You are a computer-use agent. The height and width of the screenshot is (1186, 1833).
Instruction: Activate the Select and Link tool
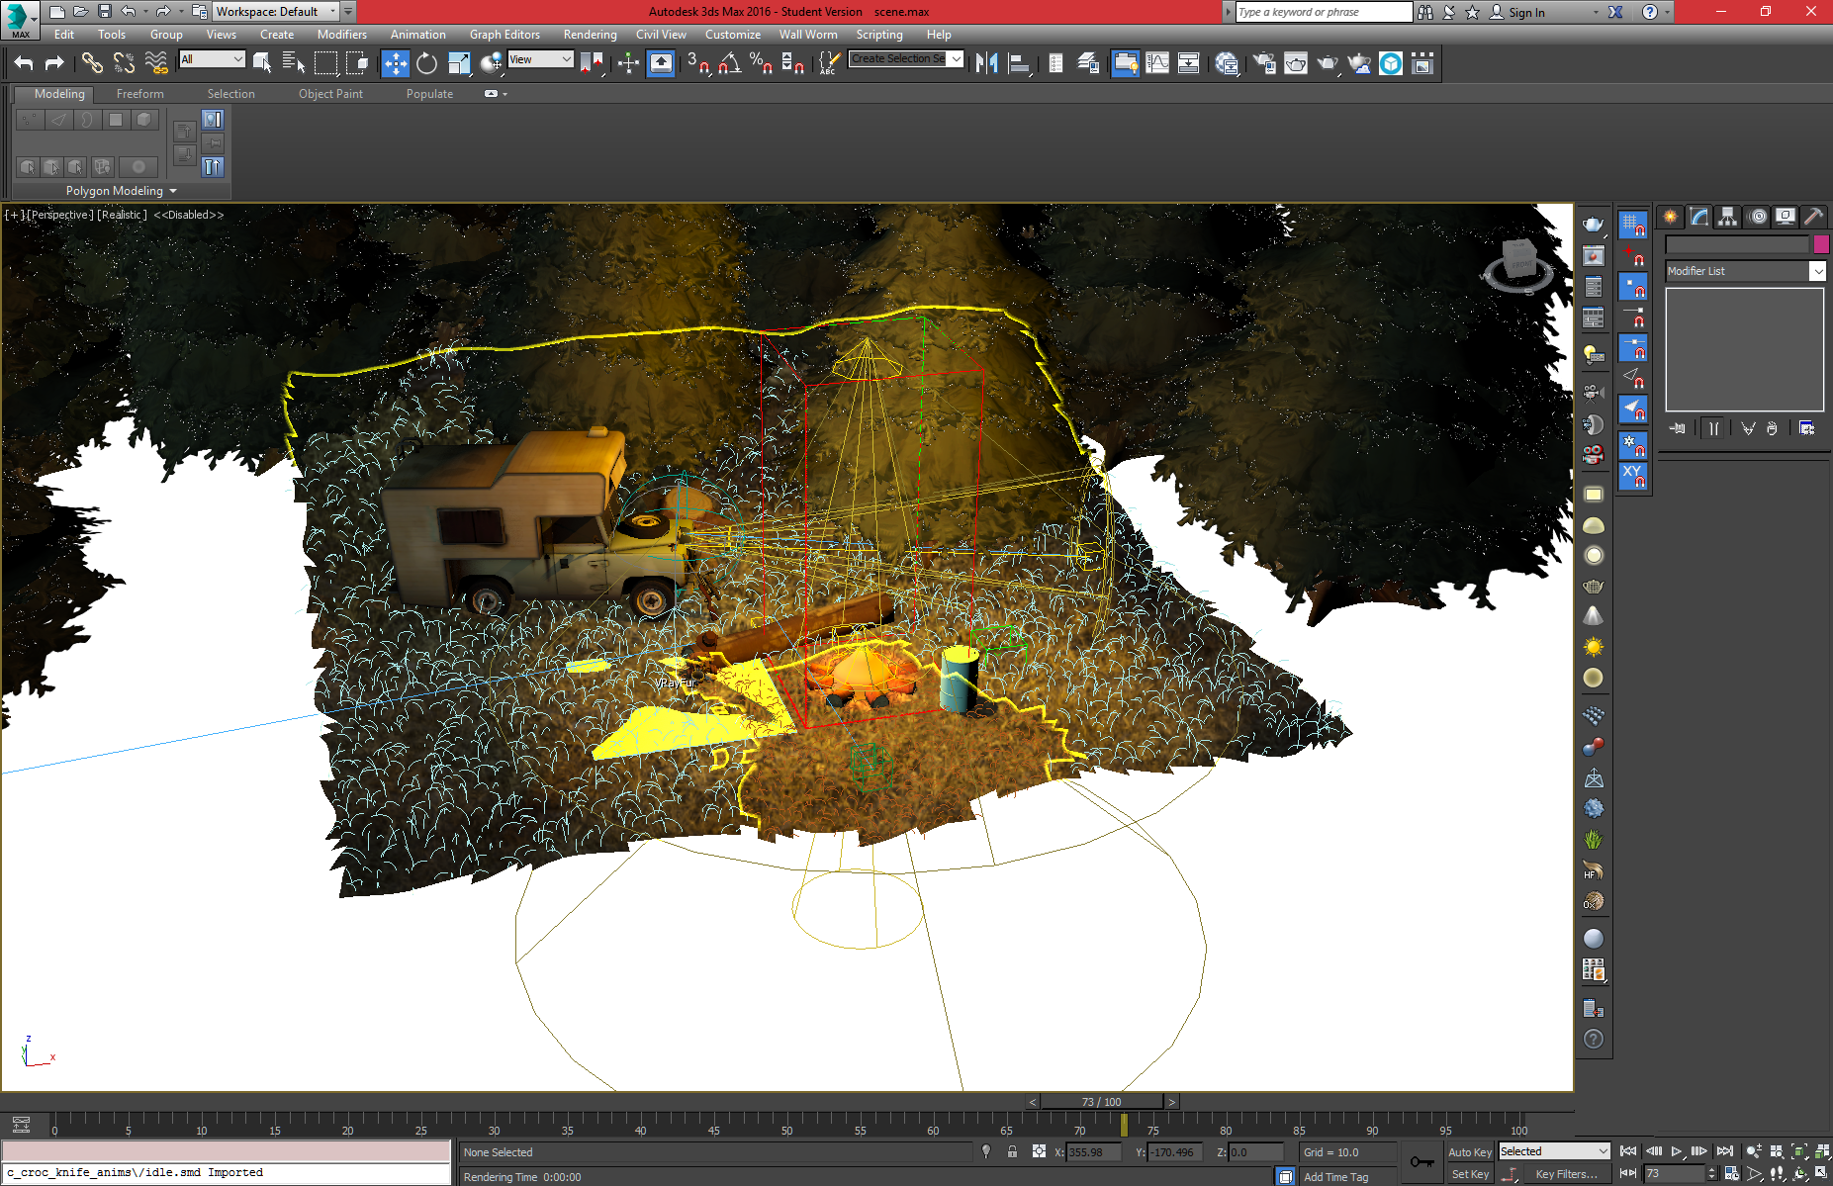pos(92,64)
